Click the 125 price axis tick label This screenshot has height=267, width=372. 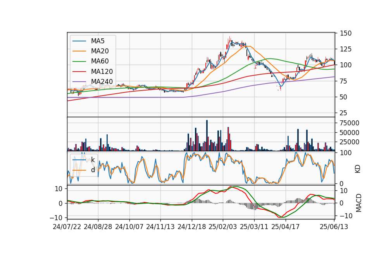(346, 49)
